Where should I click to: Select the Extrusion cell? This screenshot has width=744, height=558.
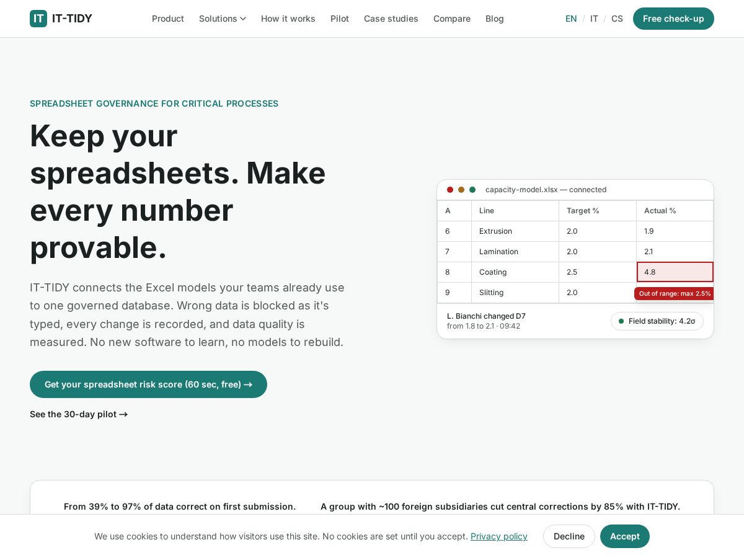coord(515,231)
